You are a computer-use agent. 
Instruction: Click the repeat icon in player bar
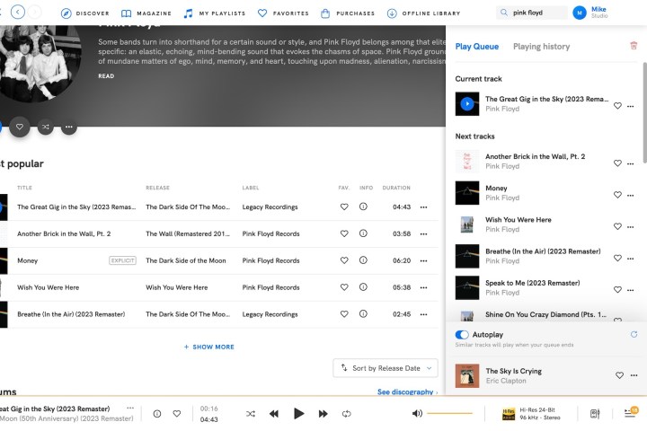point(347,414)
